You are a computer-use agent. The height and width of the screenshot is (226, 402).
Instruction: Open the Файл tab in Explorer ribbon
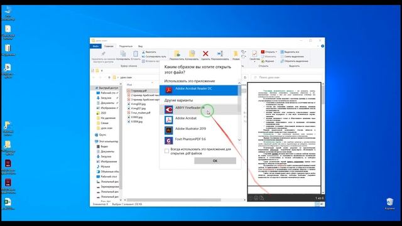point(95,46)
